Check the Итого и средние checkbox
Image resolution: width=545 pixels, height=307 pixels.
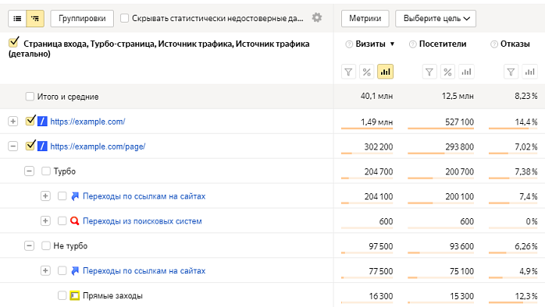[30, 97]
